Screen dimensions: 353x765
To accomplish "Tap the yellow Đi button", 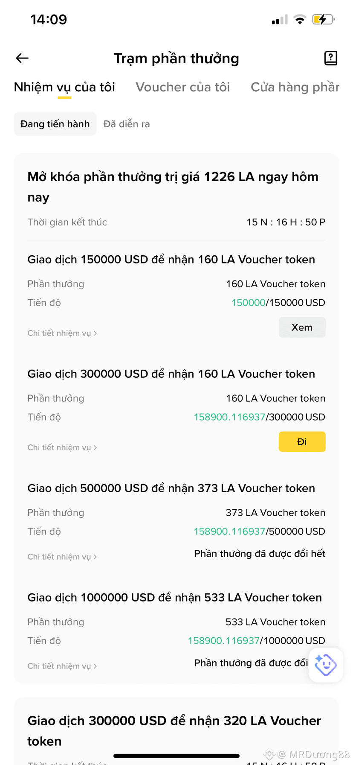I will tap(302, 442).
